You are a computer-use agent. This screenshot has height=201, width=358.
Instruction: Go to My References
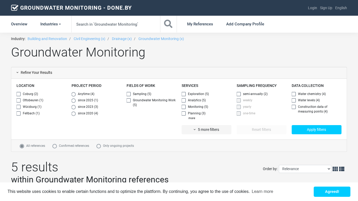click(x=200, y=24)
